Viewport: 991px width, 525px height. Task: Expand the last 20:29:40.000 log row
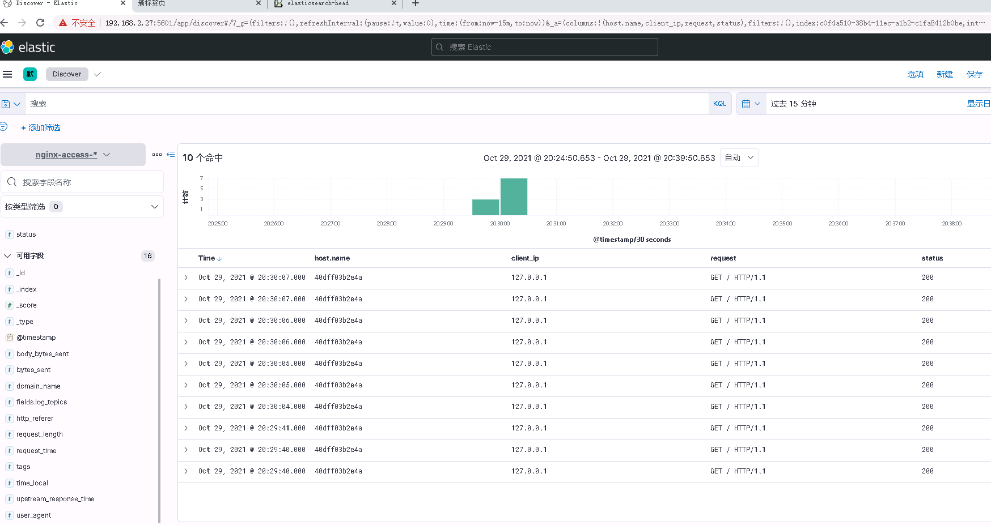coord(186,471)
